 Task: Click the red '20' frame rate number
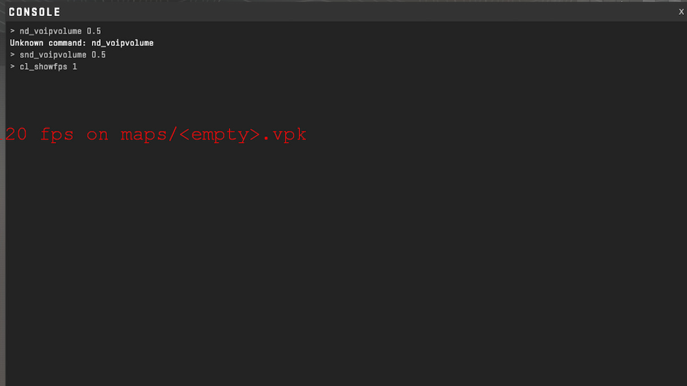click(x=16, y=135)
